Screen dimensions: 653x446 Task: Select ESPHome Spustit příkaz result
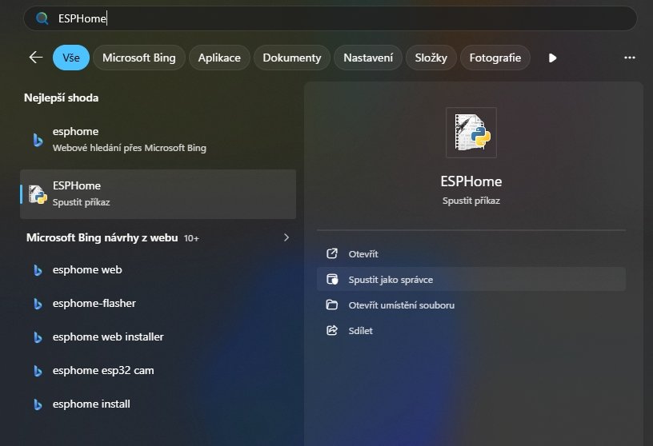pos(158,194)
